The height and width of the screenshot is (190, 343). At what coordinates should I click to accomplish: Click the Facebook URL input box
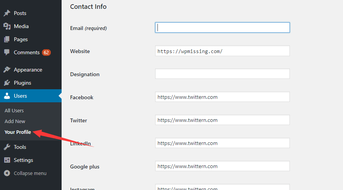223,97
